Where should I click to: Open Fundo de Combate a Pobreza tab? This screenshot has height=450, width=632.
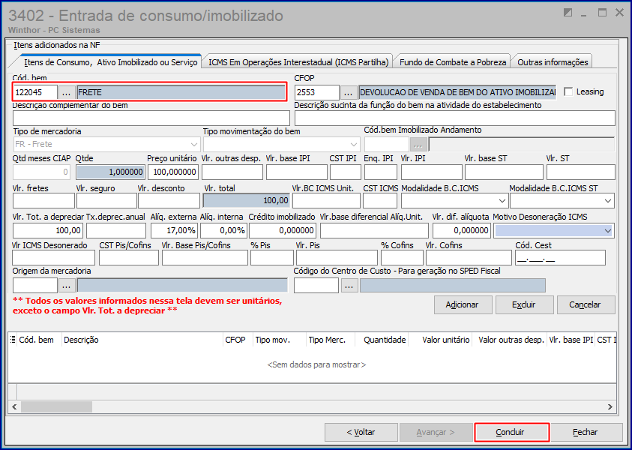[x=453, y=62]
